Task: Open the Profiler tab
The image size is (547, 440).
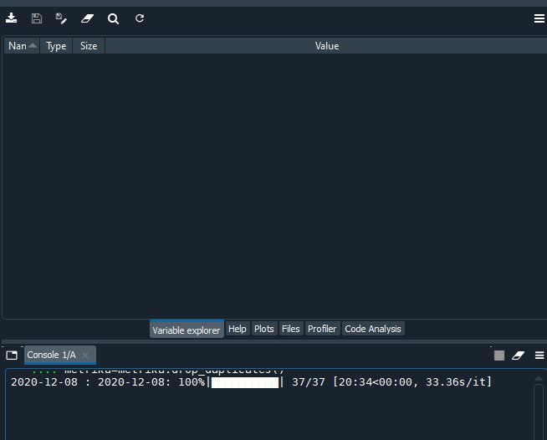Action: click(322, 329)
